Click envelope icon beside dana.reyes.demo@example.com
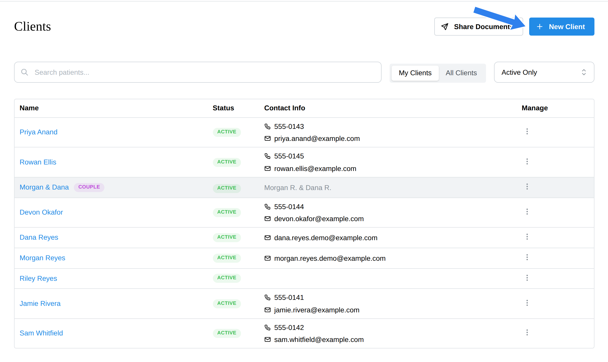Image resolution: width=608 pixels, height=362 pixels. pos(267,238)
